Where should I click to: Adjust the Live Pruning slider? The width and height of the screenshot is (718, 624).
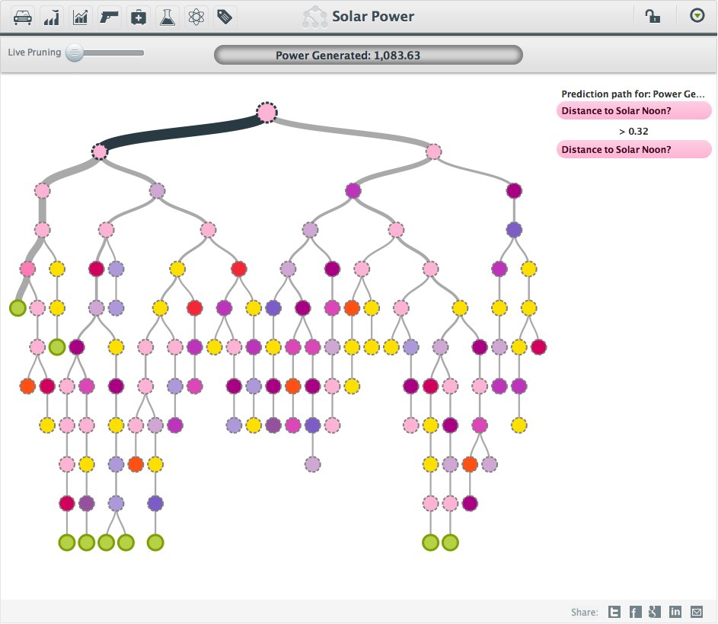[x=75, y=53]
